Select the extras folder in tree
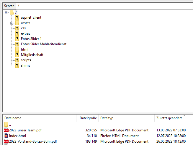 [x=25, y=33]
